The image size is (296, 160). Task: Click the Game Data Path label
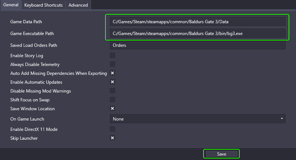[26, 22]
